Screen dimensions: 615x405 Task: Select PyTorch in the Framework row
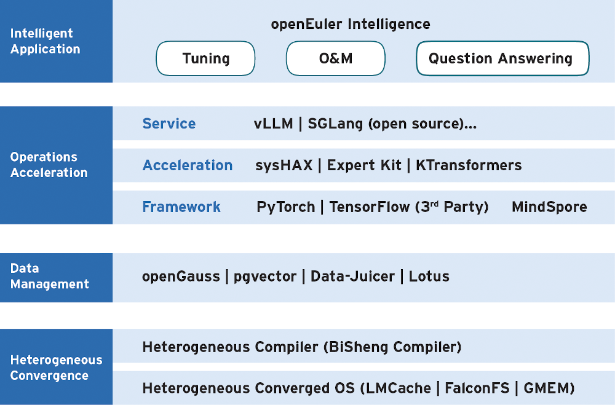click(285, 207)
